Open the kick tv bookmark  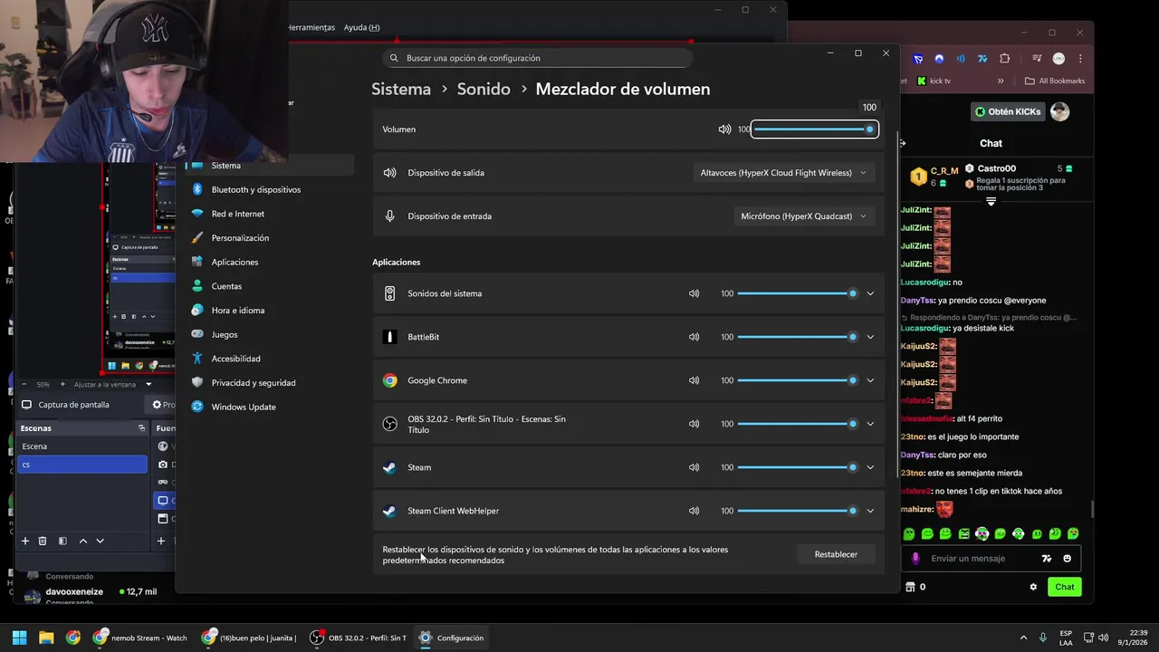click(x=934, y=81)
